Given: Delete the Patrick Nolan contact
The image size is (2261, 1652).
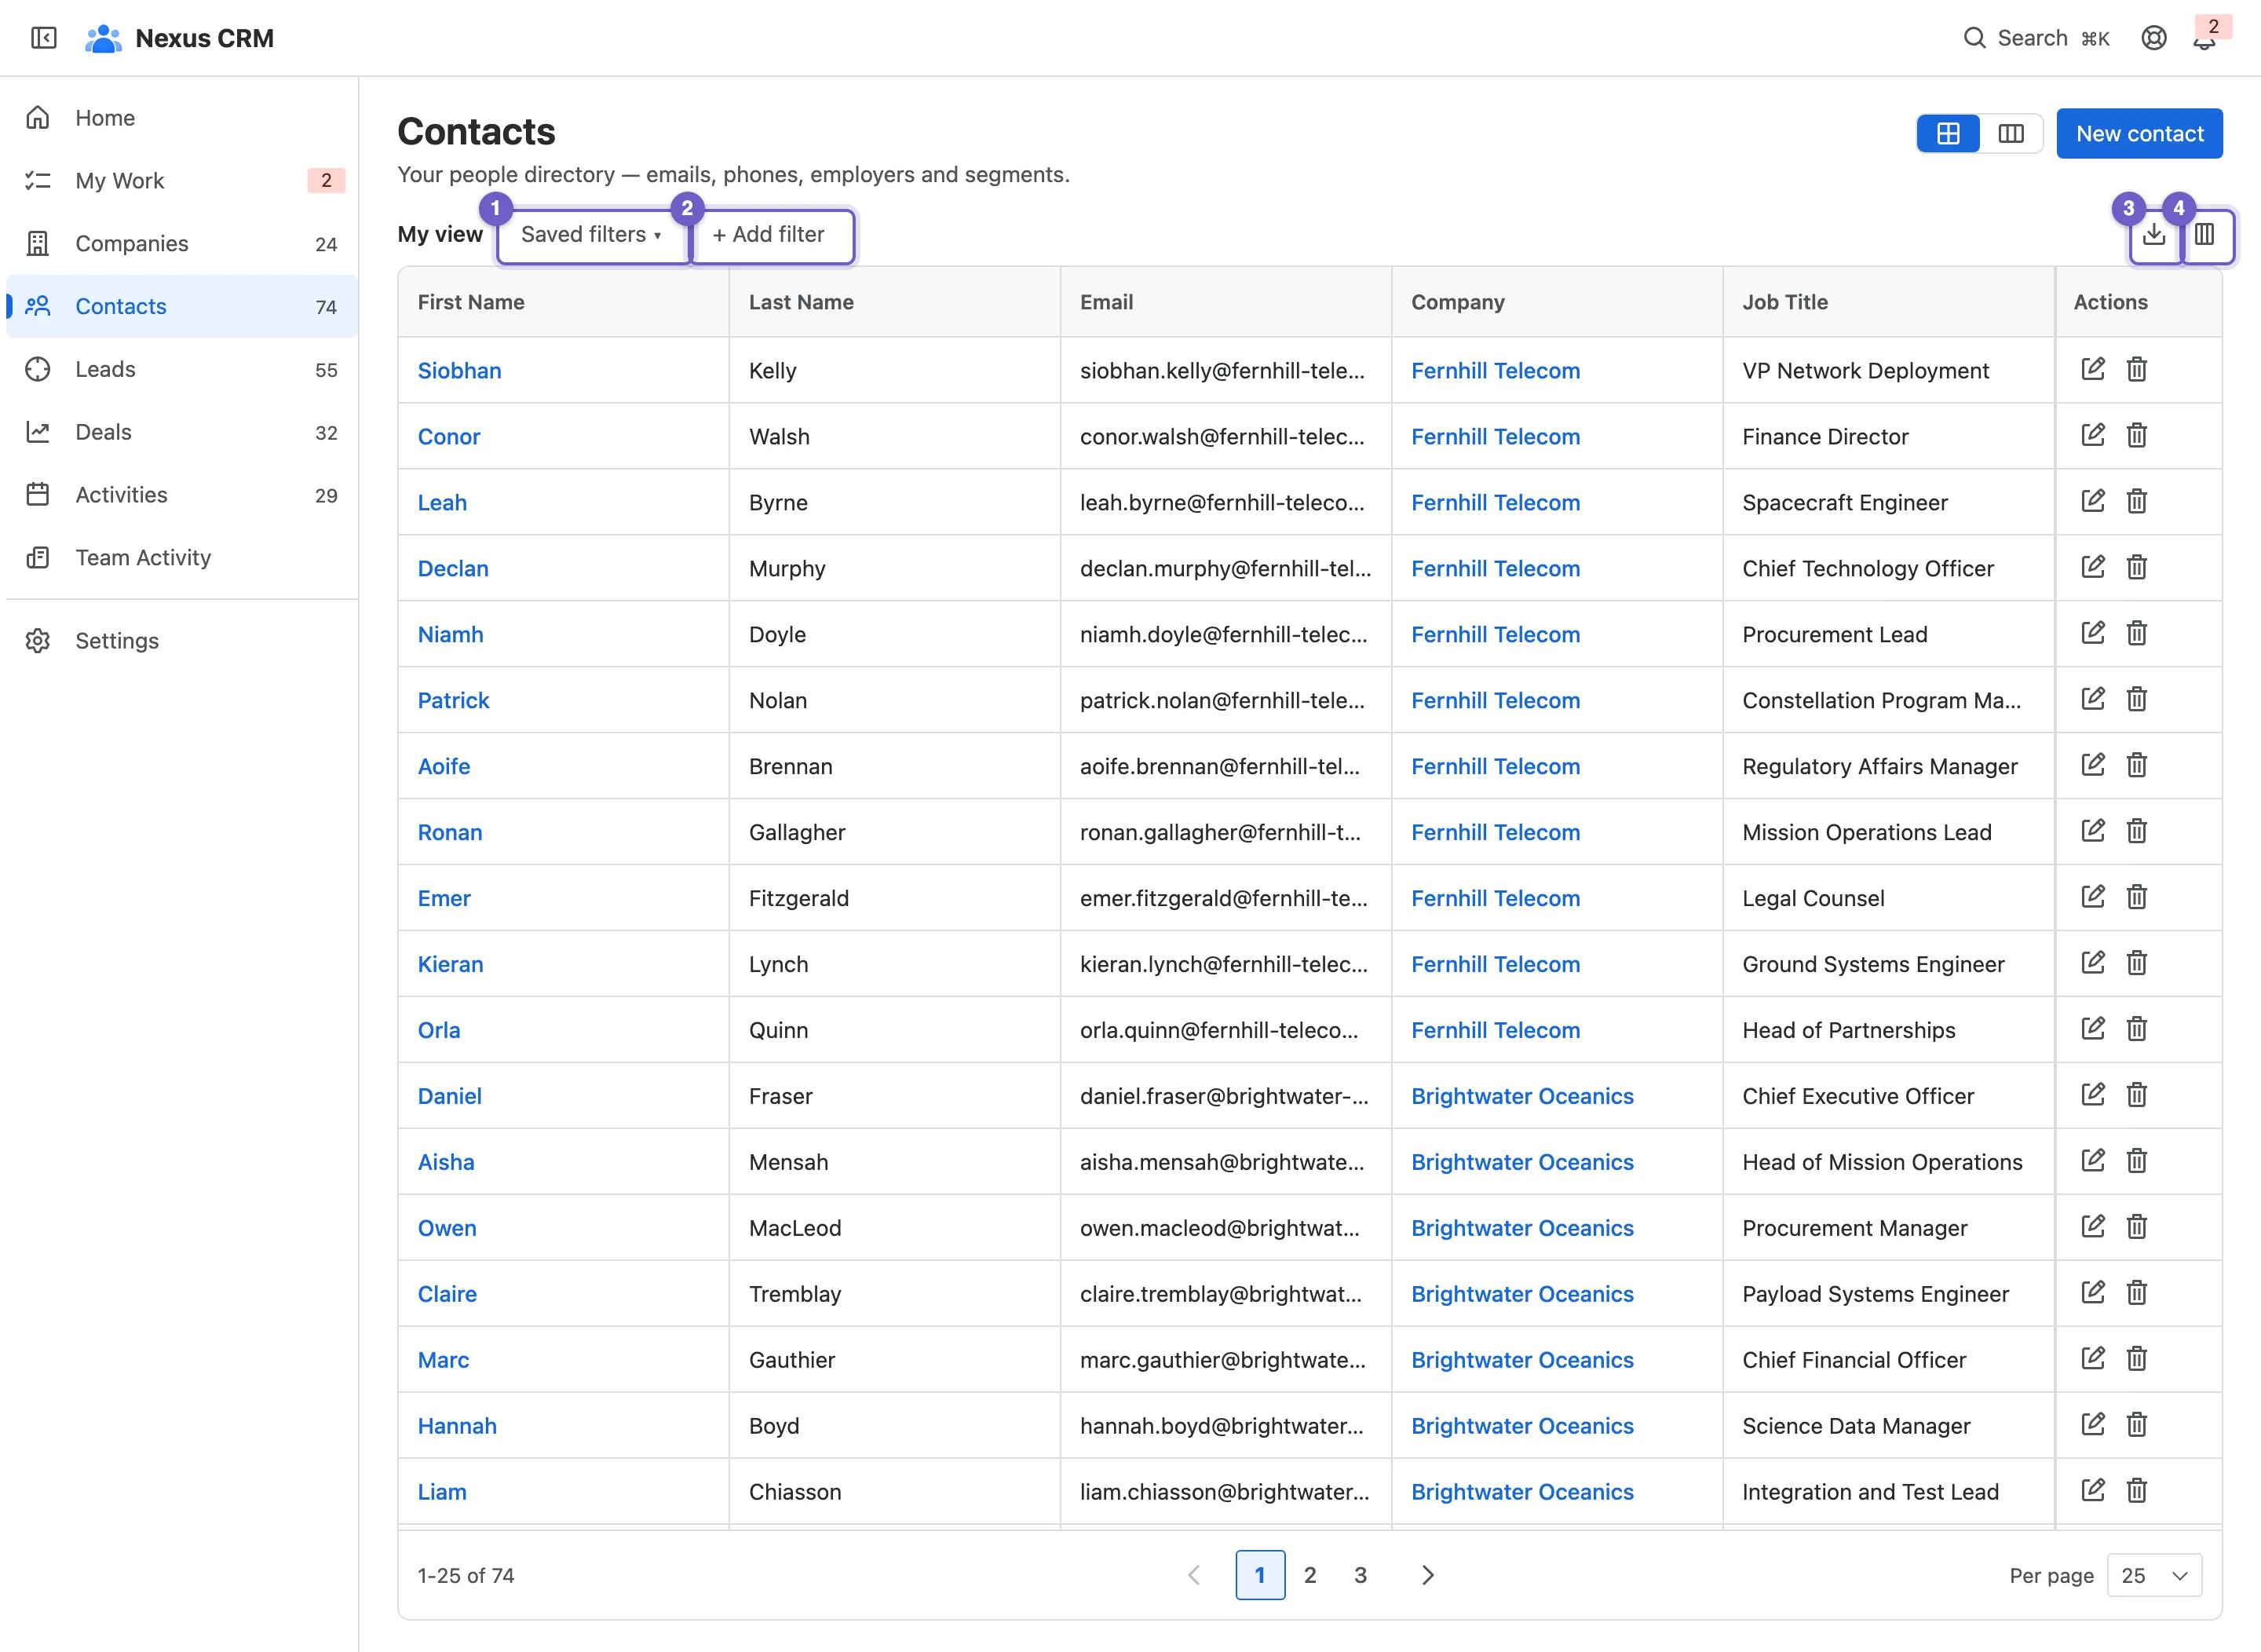Looking at the screenshot, I should [2137, 699].
